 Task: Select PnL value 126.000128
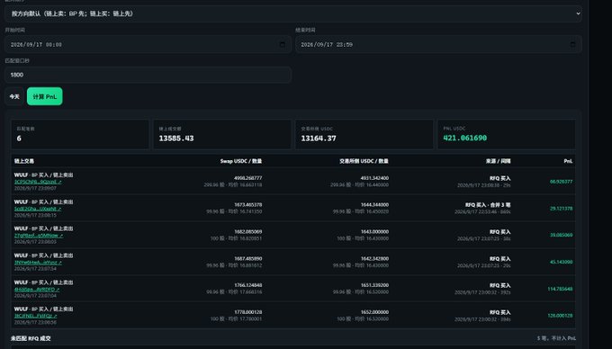click(x=560, y=316)
